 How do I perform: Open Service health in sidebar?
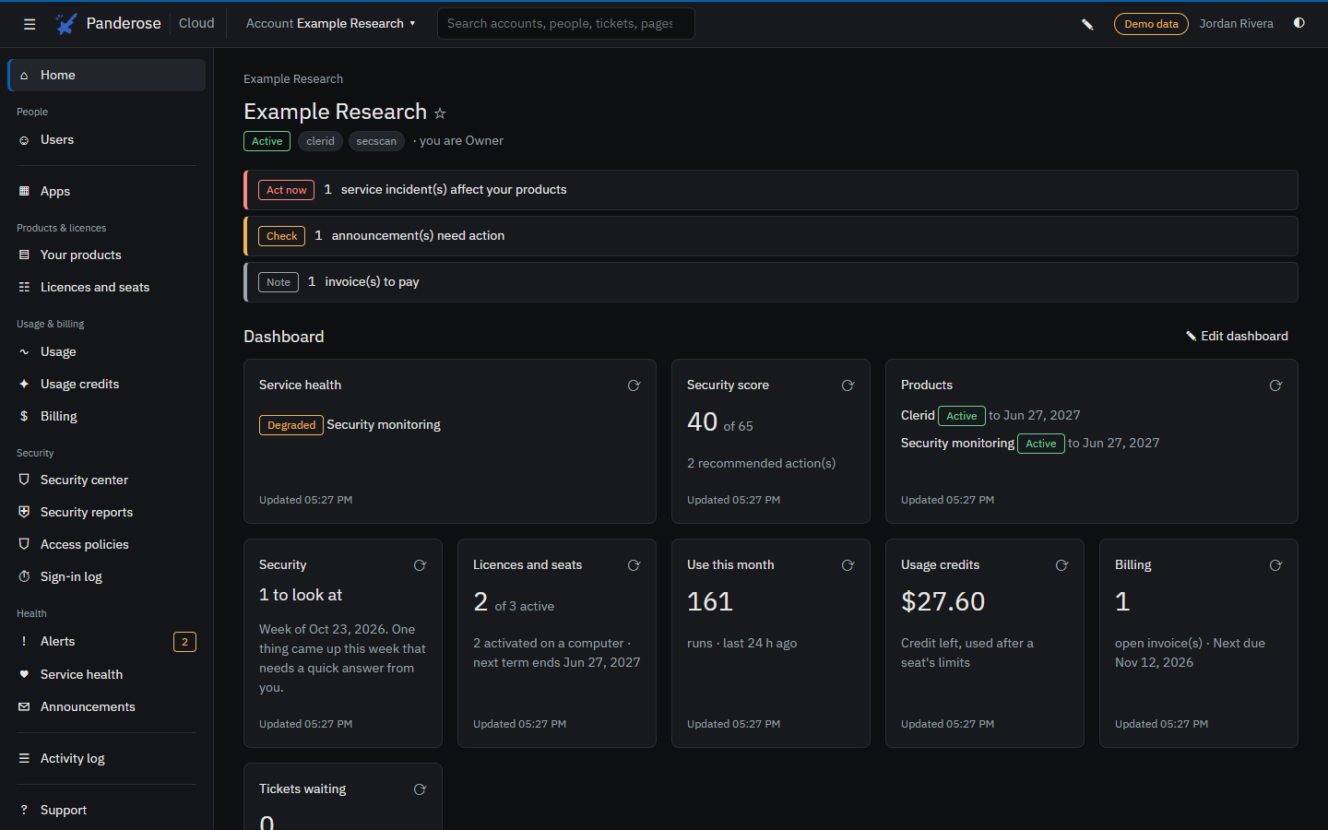pyautogui.click(x=106, y=675)
